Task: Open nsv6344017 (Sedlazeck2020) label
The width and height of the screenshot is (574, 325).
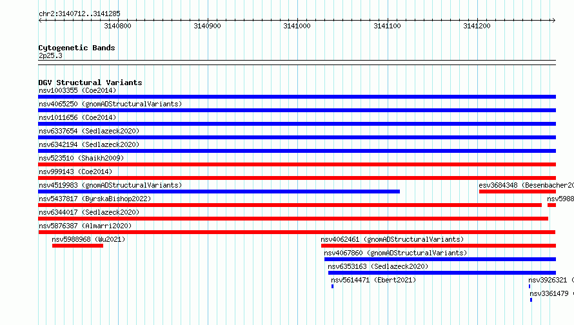Action: coord(89,212)
